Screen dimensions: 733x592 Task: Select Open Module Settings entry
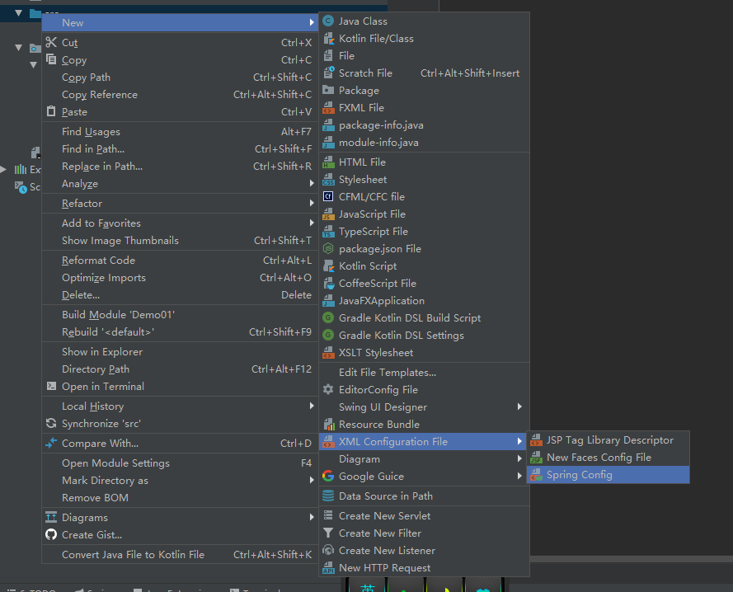pyautogui.click(x=180, y=463)
